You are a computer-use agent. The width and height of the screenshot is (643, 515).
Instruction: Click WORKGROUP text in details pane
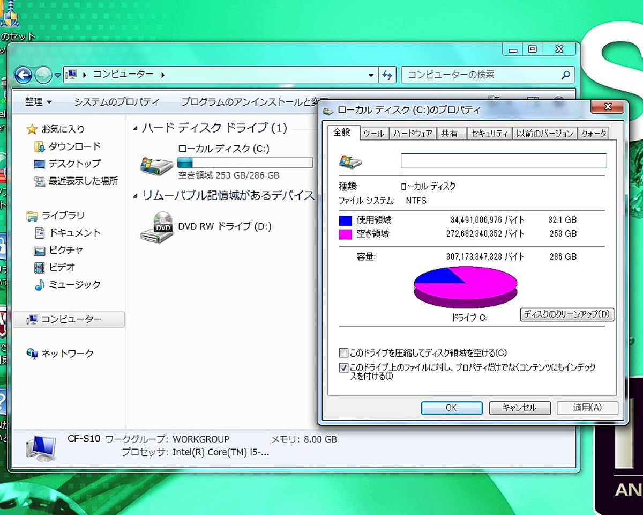point(201,439)
